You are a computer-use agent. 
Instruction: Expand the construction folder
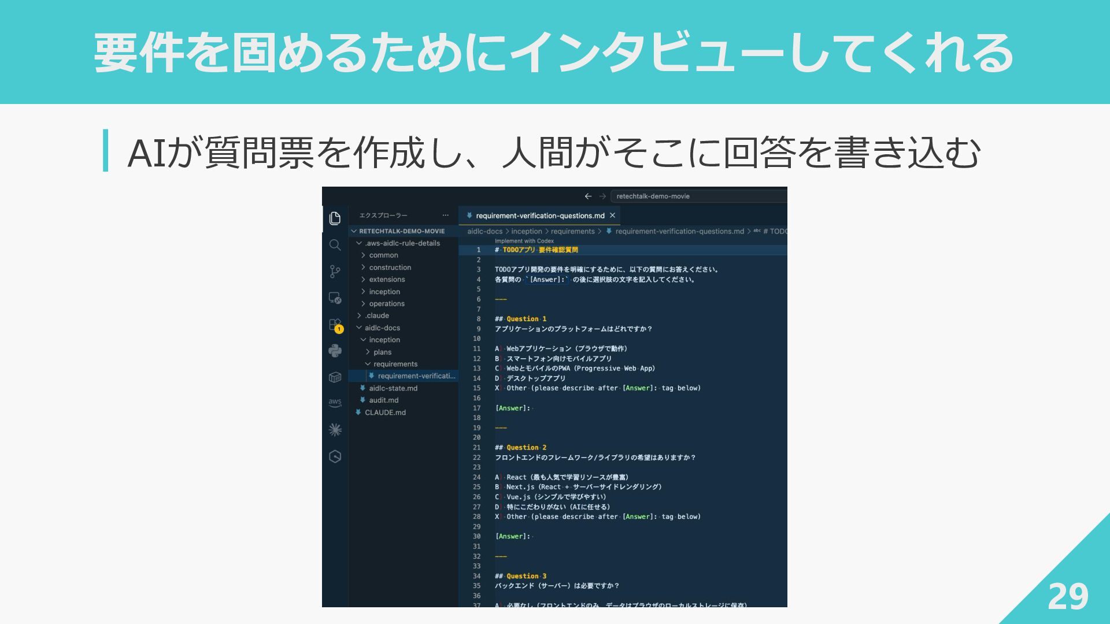tap(390, 268)
